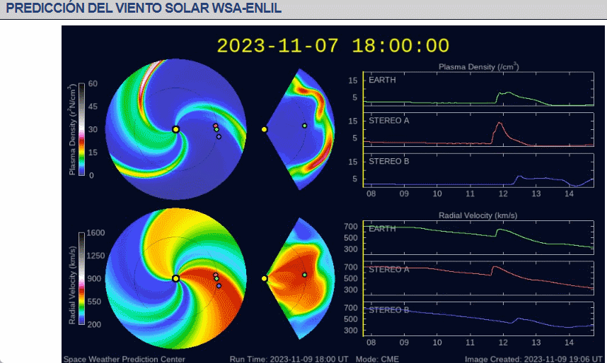Click the Earth dot in the lower velocity wedge
Screen dimensions: 607x363
pyautogui.click(x=305, y=275)
